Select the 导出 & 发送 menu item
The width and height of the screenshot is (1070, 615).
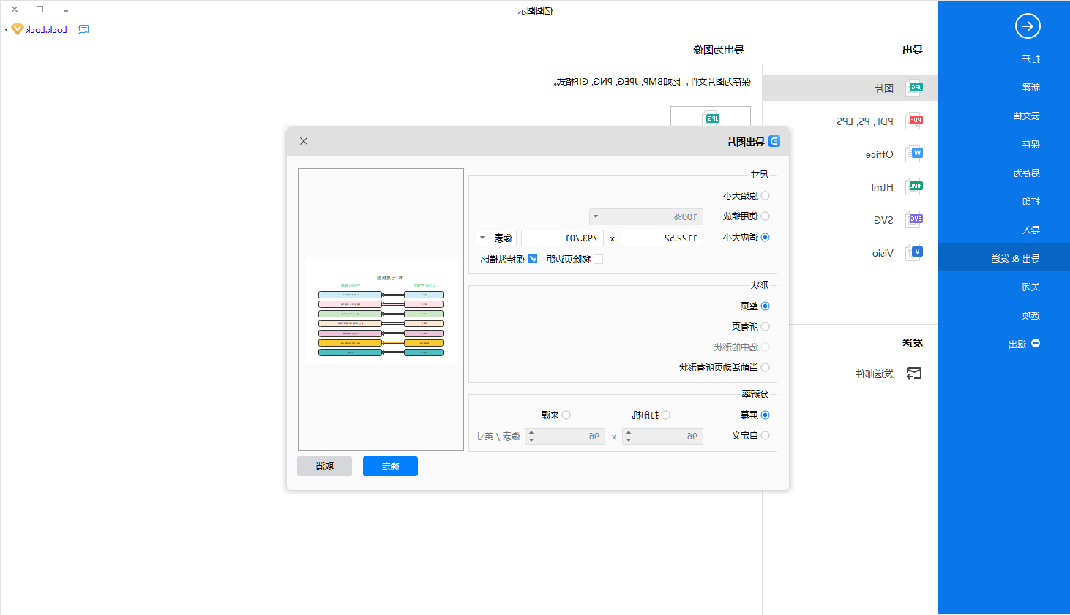pos(1003,257)
